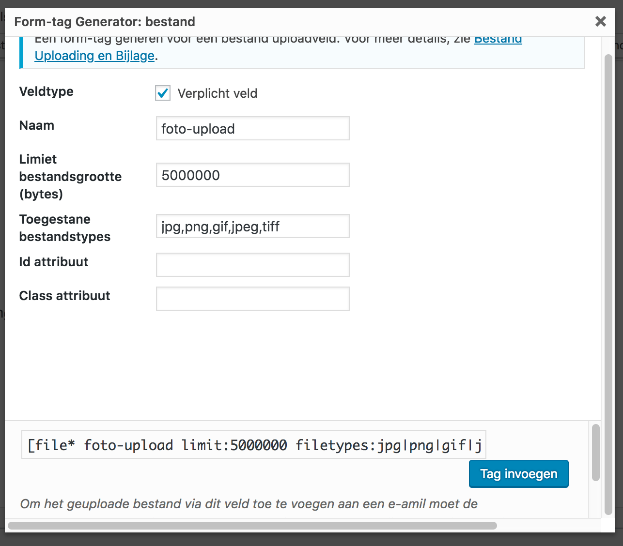Image resolution: width=623 pixels, height=546 pixels.
Task: Uncheck the Verplicht veld checkbox
Action: point(163,93)
